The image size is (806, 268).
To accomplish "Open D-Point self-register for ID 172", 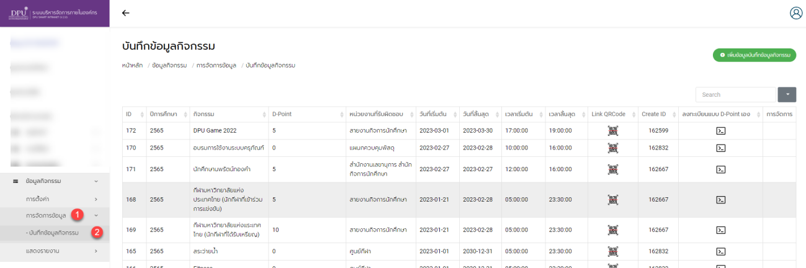I will pyautogui.click(x=721, y=131).
